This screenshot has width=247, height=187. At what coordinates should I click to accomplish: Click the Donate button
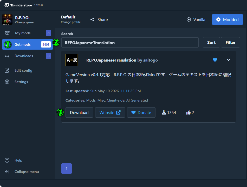click(x=141, y=112)
